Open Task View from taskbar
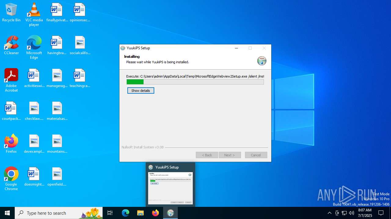Image resolution: width=391 pixels, height=219 pixels. [110, 213]
